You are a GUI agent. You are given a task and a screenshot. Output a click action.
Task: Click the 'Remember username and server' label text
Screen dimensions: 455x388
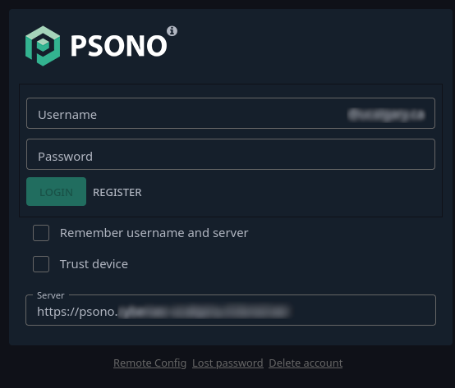(154, 233)
